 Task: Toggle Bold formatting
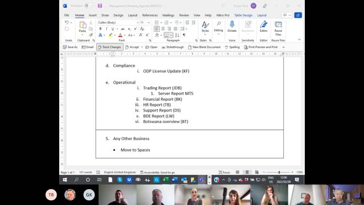click(x=100, y=29)
